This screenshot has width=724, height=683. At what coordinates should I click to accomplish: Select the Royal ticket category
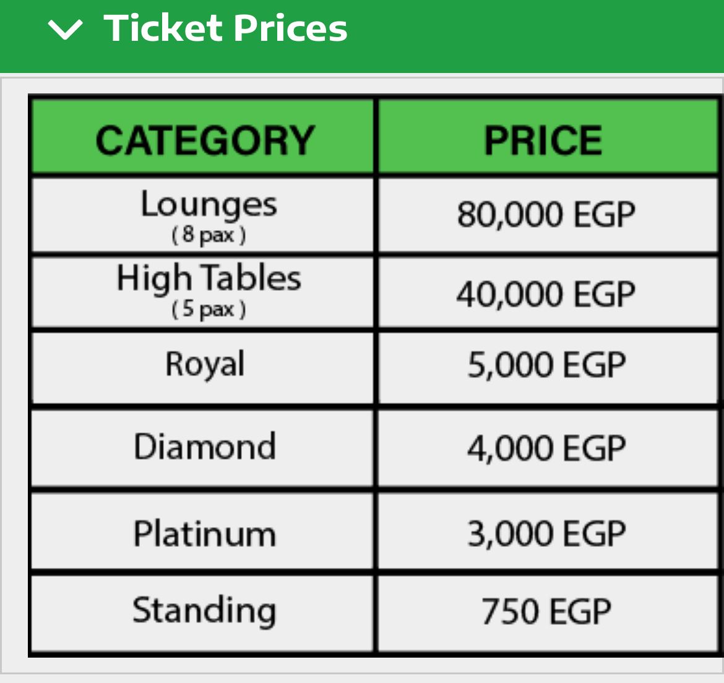pos(205,364)
